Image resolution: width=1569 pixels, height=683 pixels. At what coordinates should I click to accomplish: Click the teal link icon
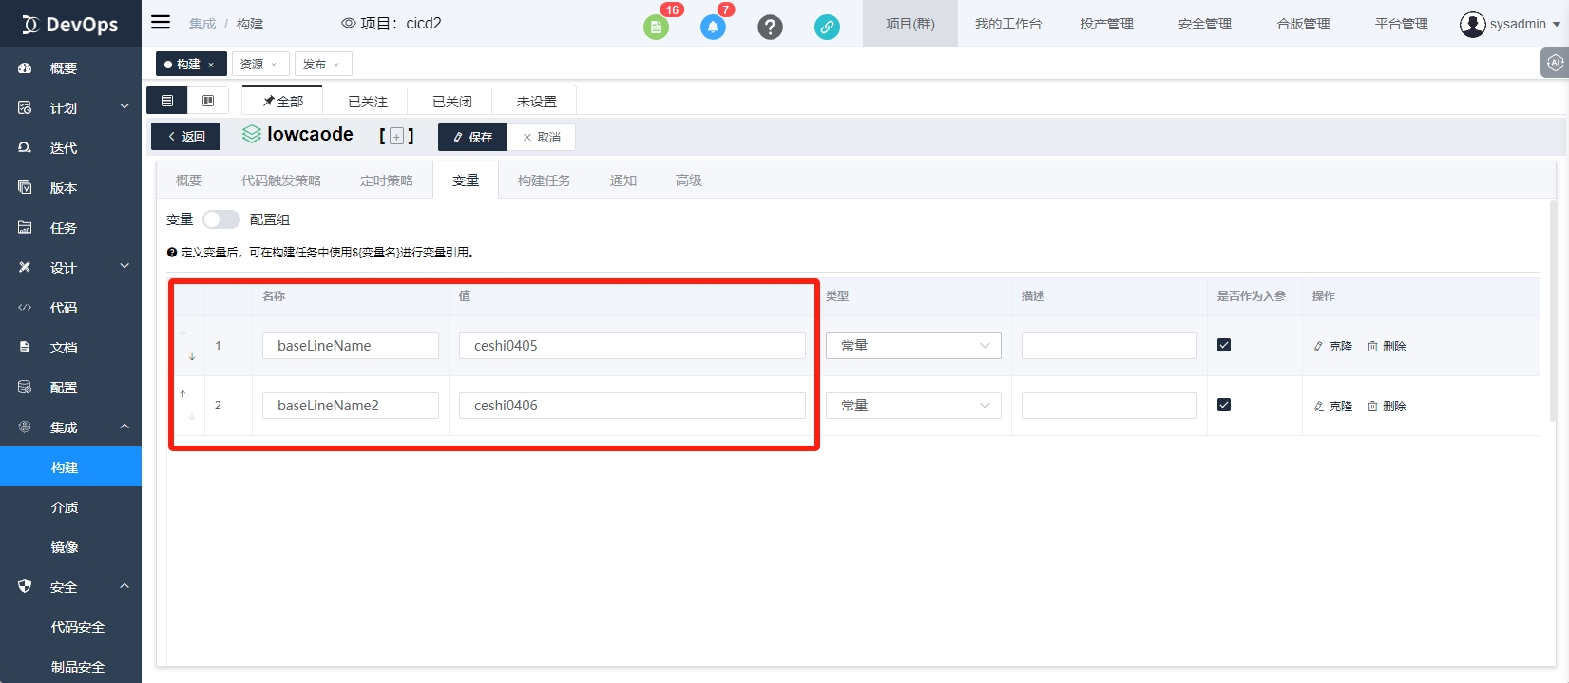tap(827, 27)
